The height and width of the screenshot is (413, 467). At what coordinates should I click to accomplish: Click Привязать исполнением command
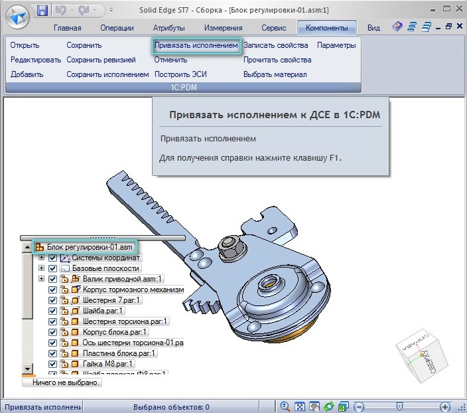click(196, 45)
